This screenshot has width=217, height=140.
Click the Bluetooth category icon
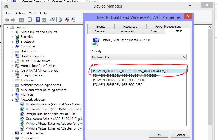[x=17, y=42]
